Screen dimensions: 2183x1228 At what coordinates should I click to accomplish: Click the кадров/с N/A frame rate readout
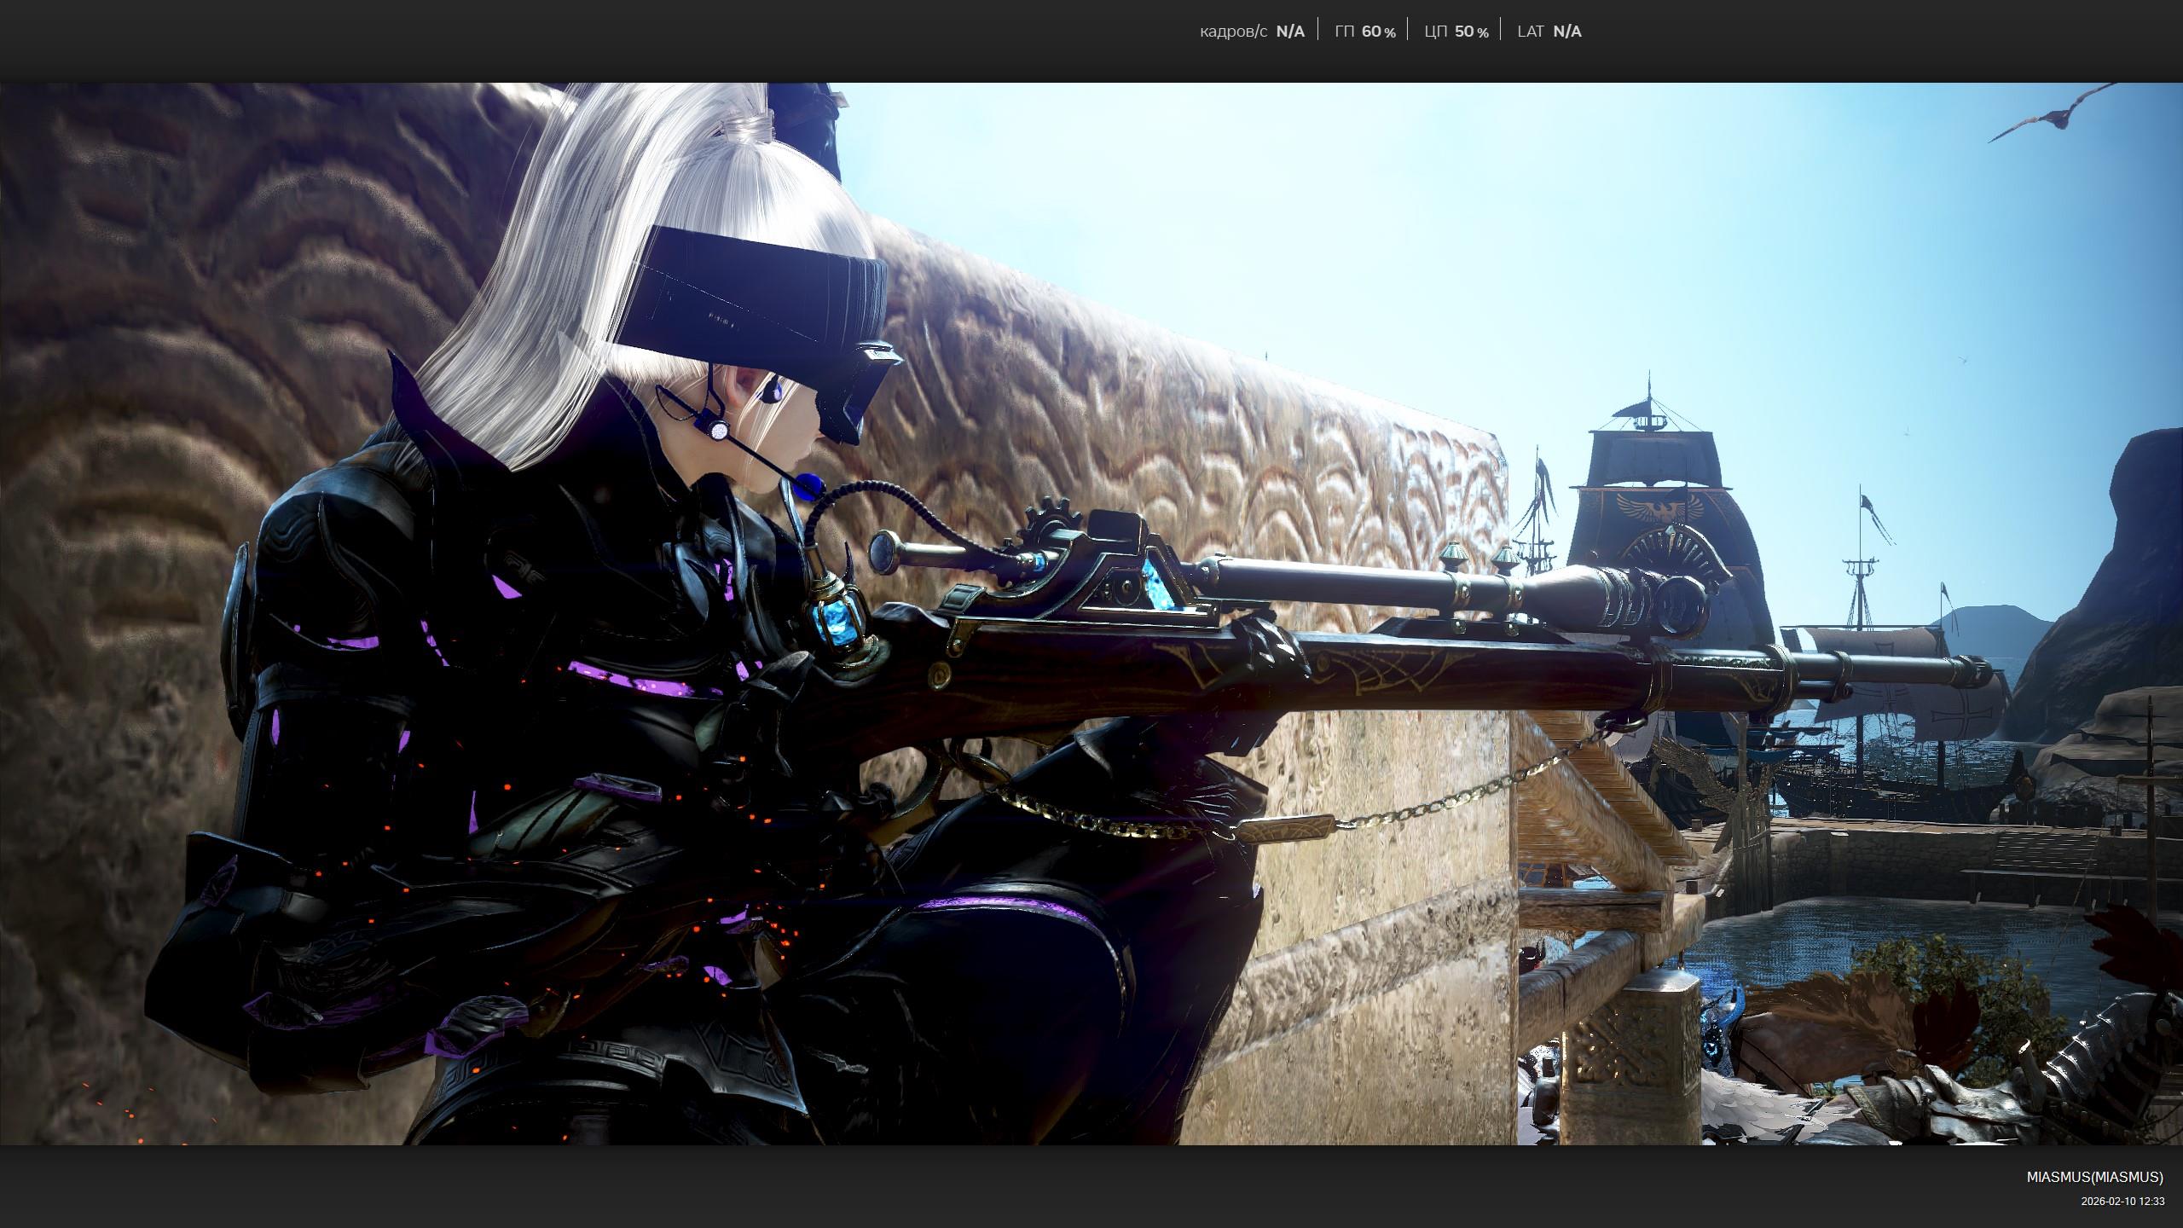[x=1251, y=32]
